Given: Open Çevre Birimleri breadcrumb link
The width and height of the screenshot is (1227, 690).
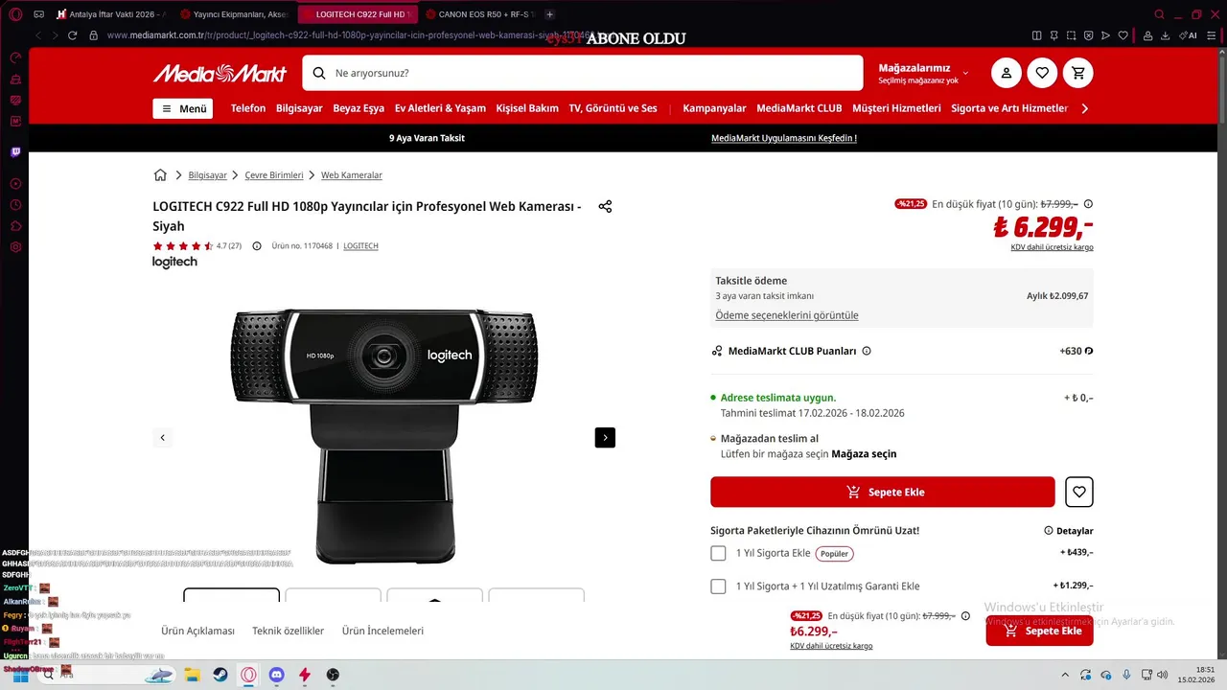Looking at the screenshot, I should click(274, 175).
